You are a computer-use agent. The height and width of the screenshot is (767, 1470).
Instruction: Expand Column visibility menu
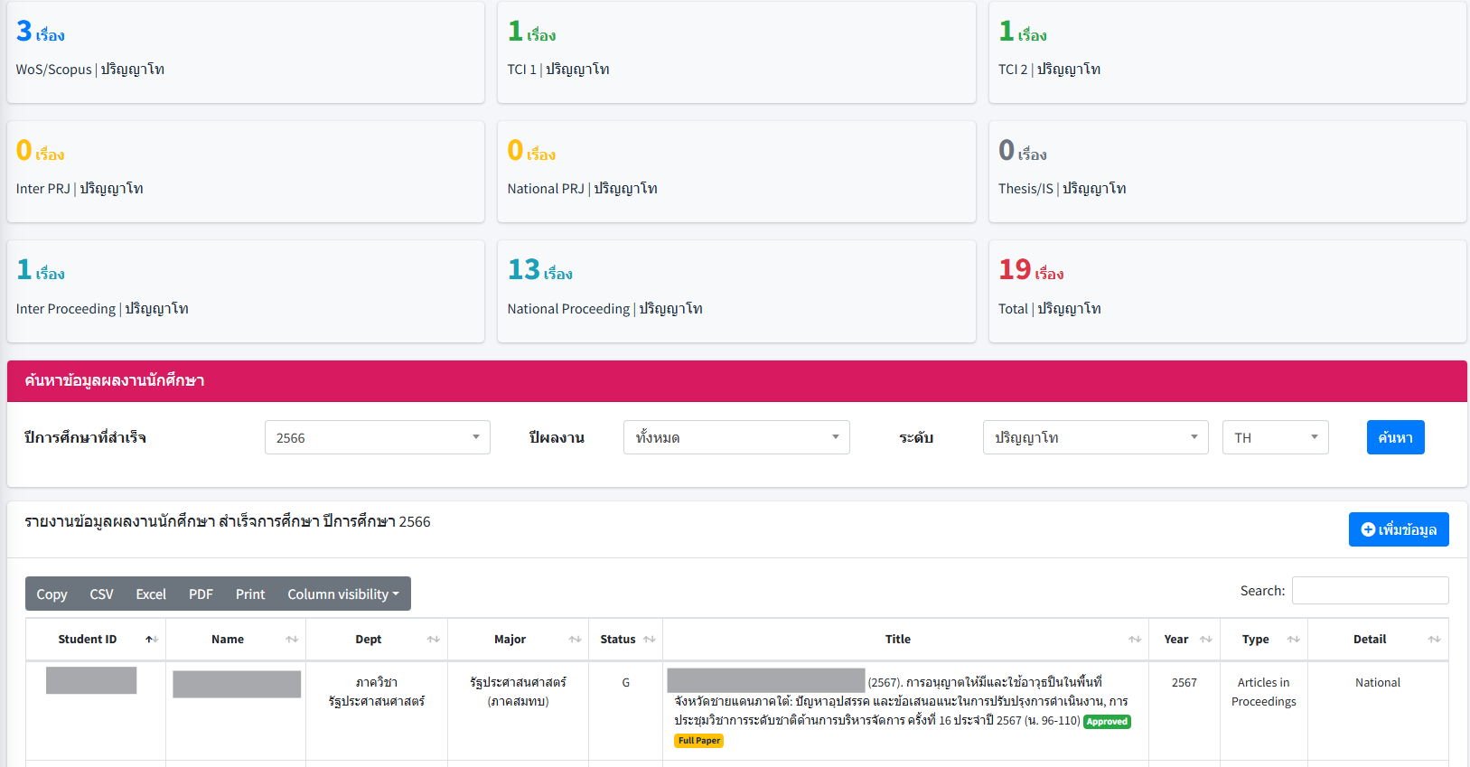click(342, 594)
